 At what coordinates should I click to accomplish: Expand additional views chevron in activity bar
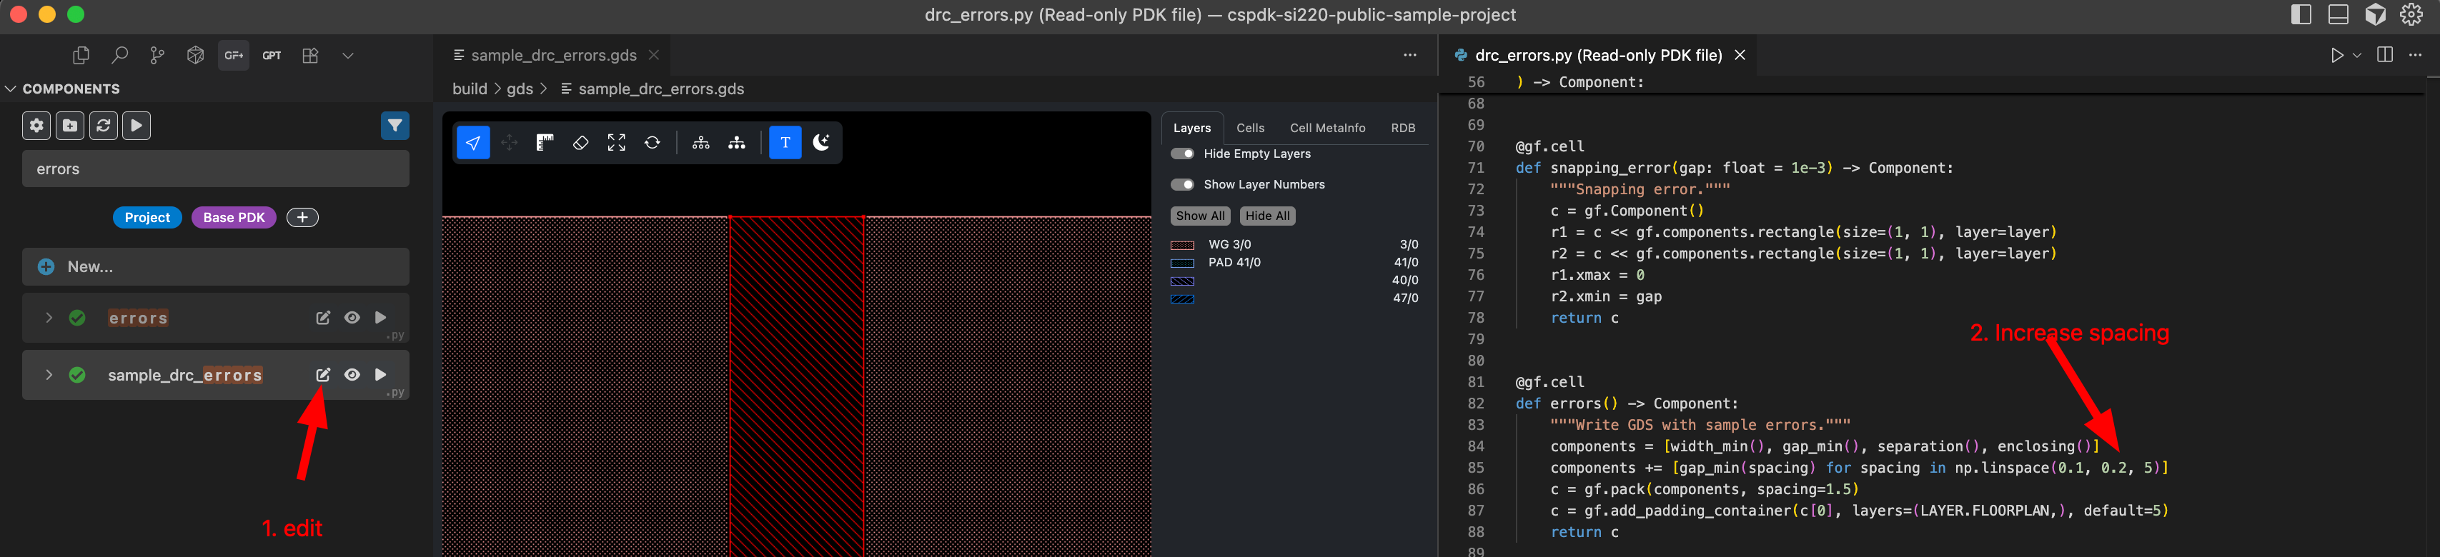pyautogui.click(x=347, y=56)
